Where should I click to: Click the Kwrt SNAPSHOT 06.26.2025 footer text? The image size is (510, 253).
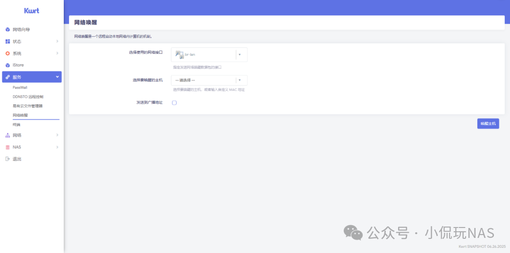[x=481, y=246]
